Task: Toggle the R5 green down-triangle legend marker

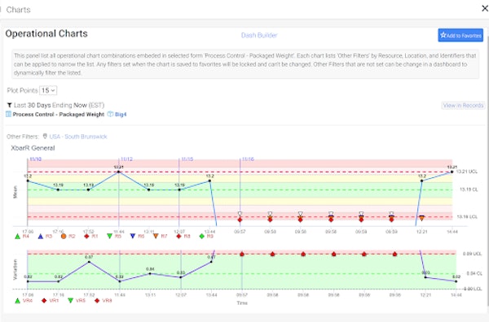Action: [109, 237]
